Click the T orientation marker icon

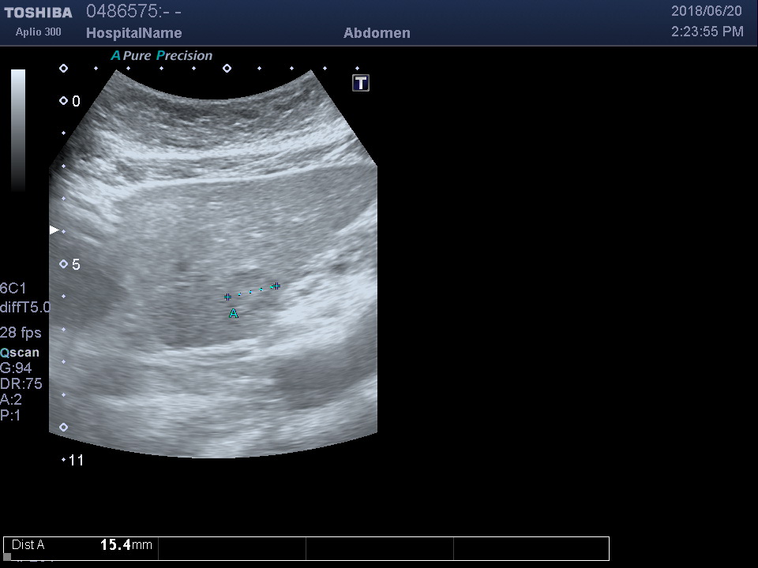361,83
